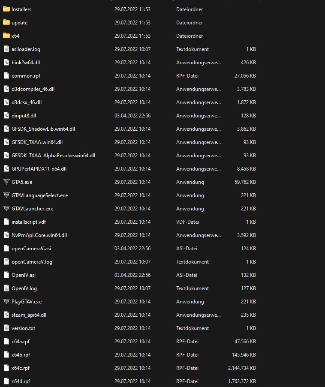This screenshot has height=387, width=325.
Task: Select the file name dinput8.dll
Action: pyautogui.click(x=24, y=116)
